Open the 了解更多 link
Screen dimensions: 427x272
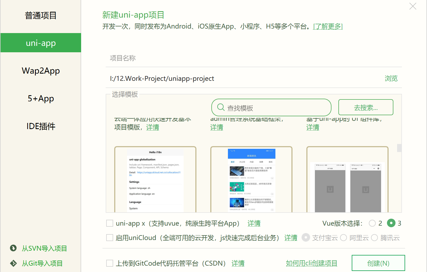point(328,26)
